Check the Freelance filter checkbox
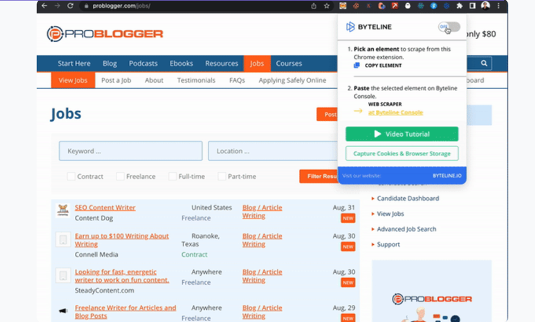Viewport: 535px width, 322px height. point(120,176)
